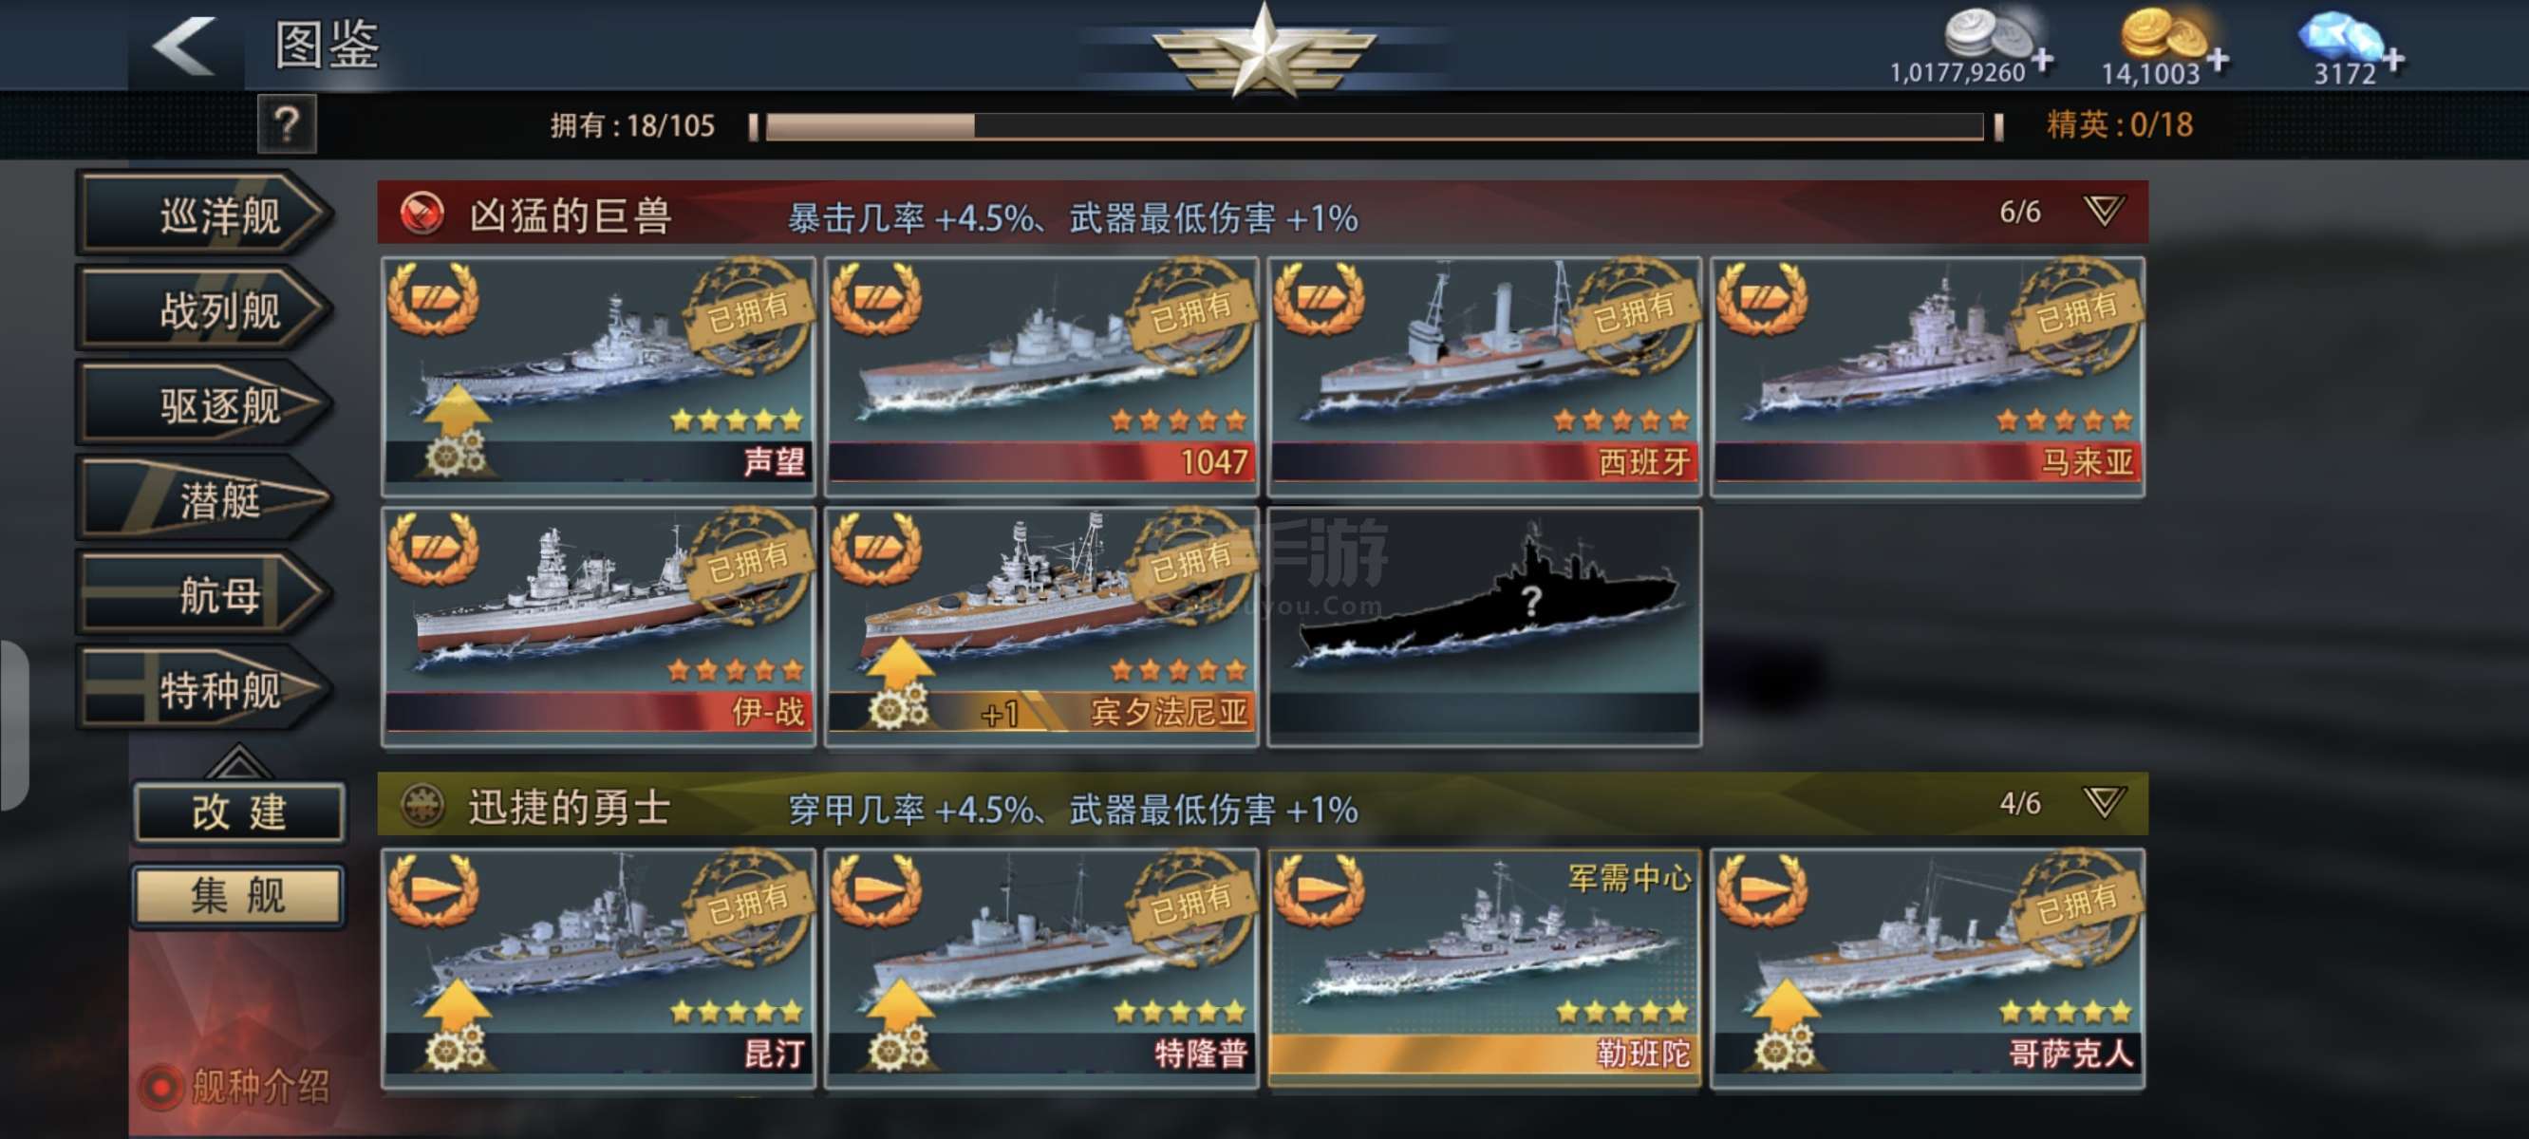Open the 潜艇 category tab
Viewport: 2529px width, 1139px height.
(206, 500)
